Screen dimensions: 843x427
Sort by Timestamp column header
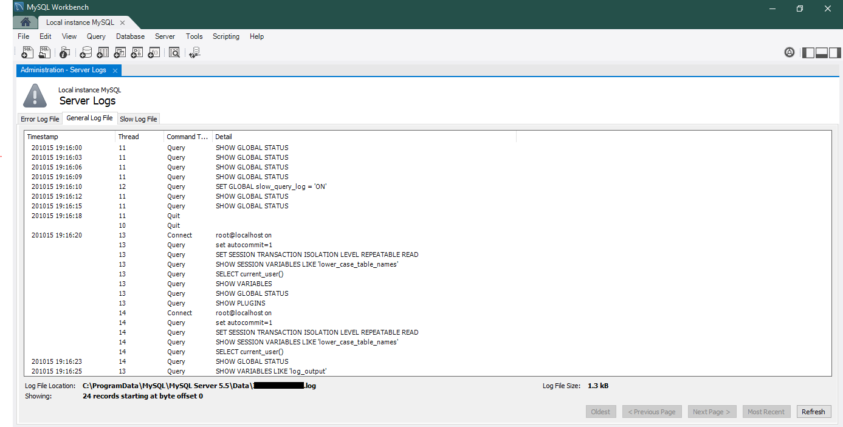pyautogui.click(x=69, y=137)
